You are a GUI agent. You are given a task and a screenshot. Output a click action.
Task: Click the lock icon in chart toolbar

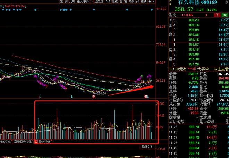[x=138, y=1]
